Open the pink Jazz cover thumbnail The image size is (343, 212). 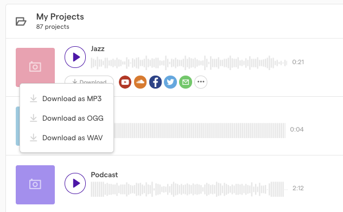(35, 66)
